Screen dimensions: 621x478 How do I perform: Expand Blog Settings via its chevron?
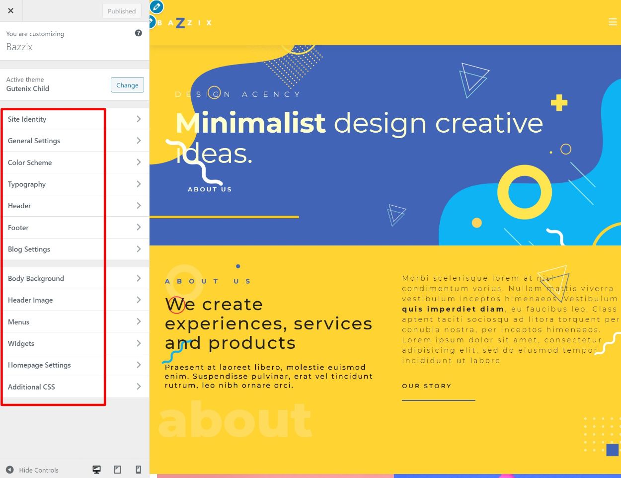tap(139, 249)
